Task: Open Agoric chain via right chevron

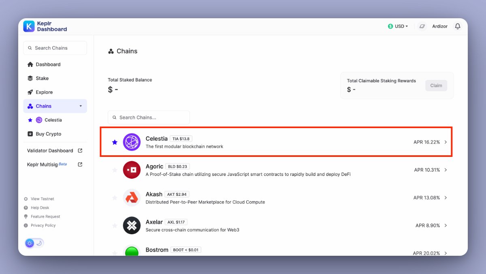Action: (x=446, y=170)
